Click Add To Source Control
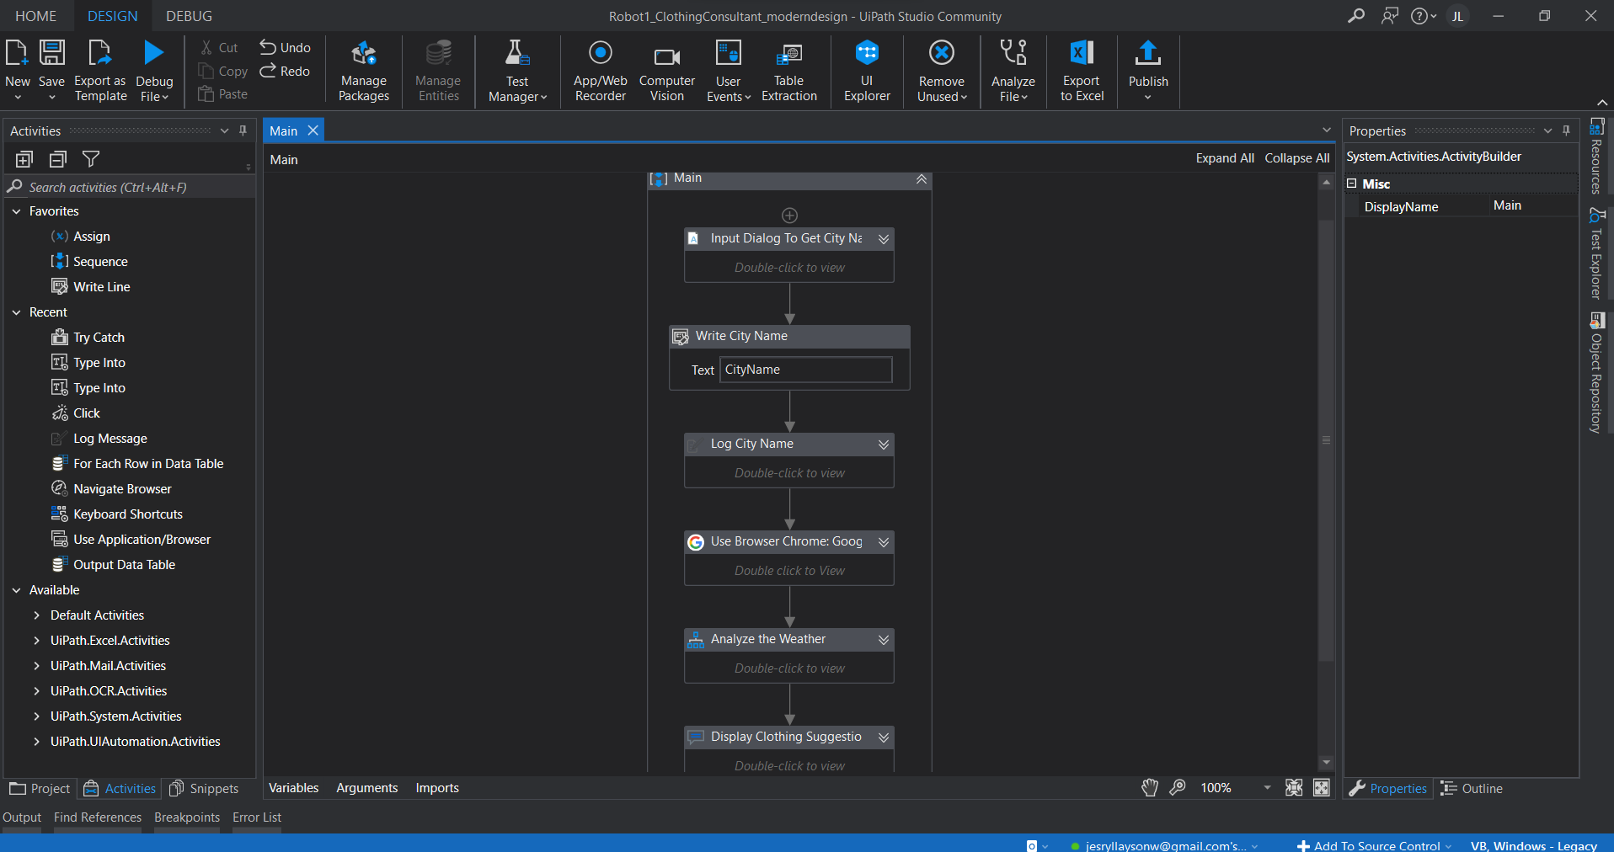Viewport: 1614px width, 852px height. click(x=1375, y=845)
